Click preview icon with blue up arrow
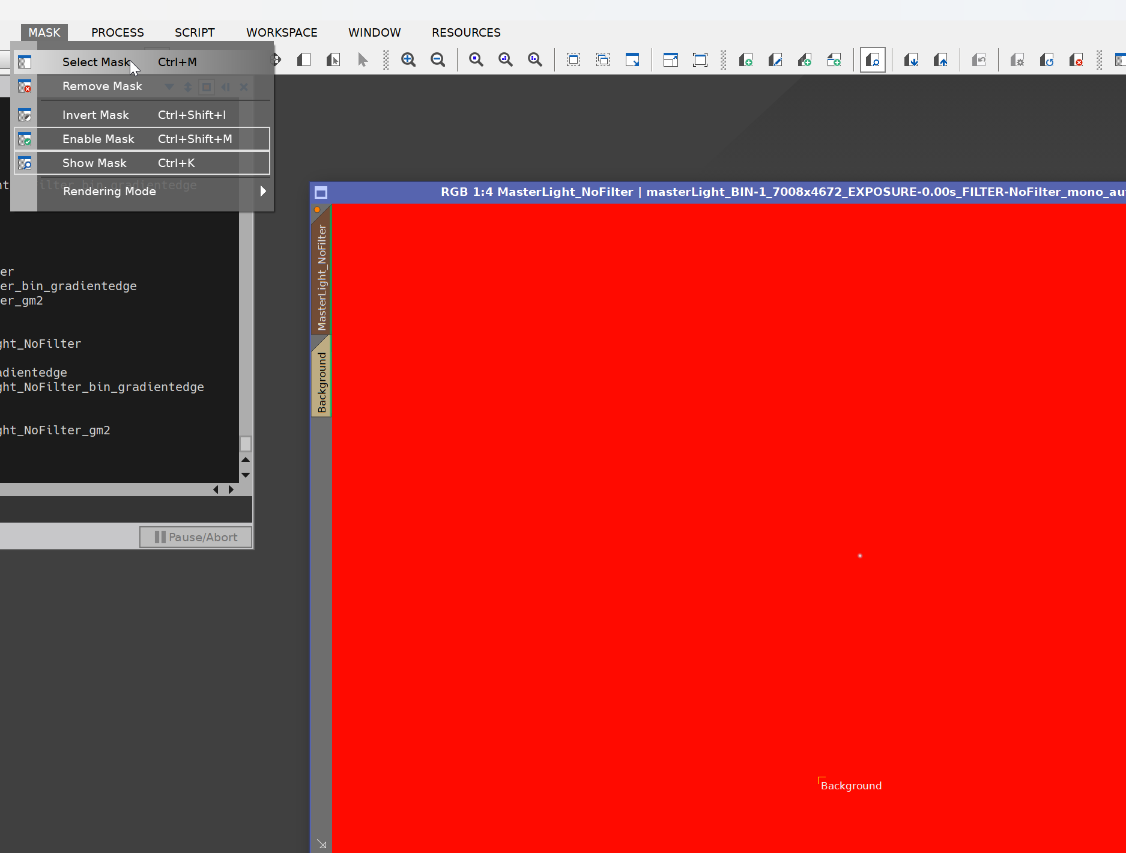Viewport: 1126px width, 853px height. [x=940, y=59]
